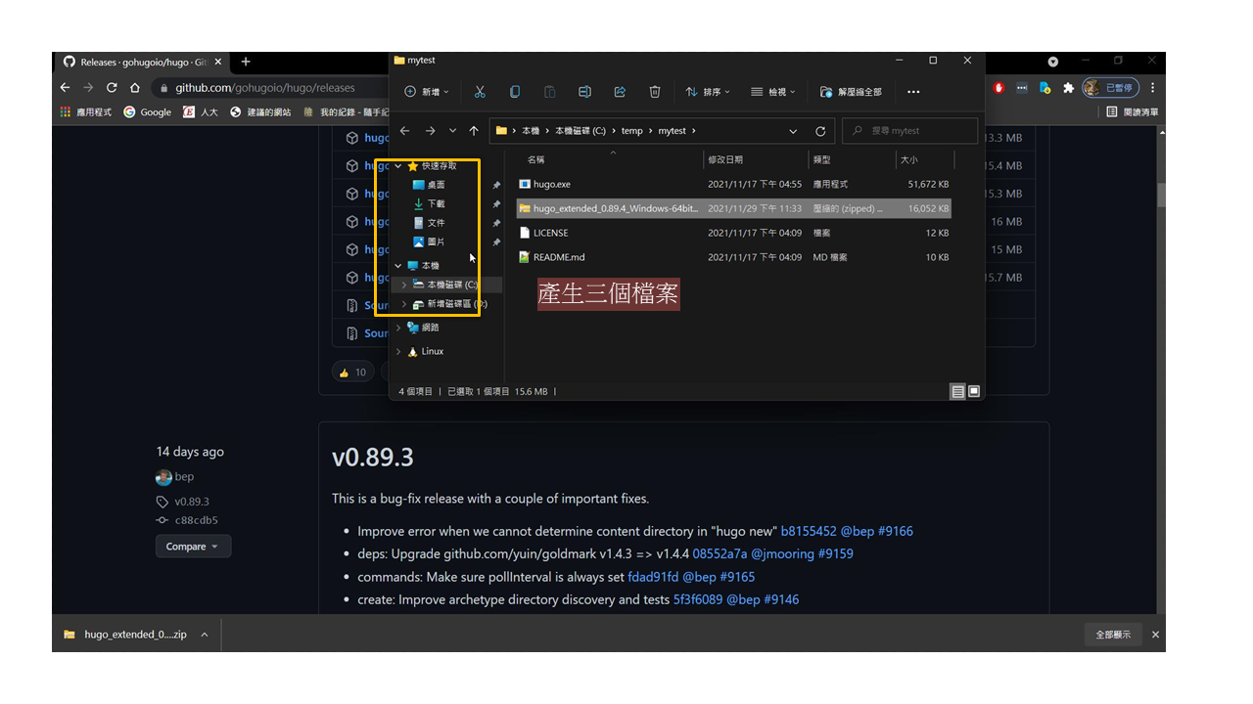
Task: Open the 檢視 (View) dropdown
Action: 773,92
